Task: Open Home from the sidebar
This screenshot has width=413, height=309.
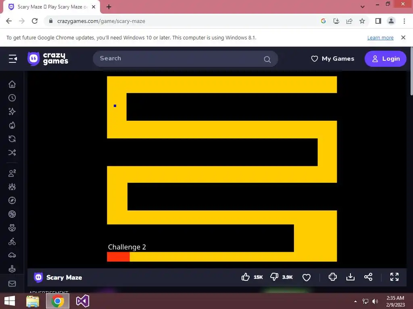Action: 12,84
